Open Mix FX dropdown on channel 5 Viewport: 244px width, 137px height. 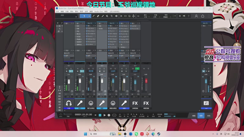click(x=117, y=23)
